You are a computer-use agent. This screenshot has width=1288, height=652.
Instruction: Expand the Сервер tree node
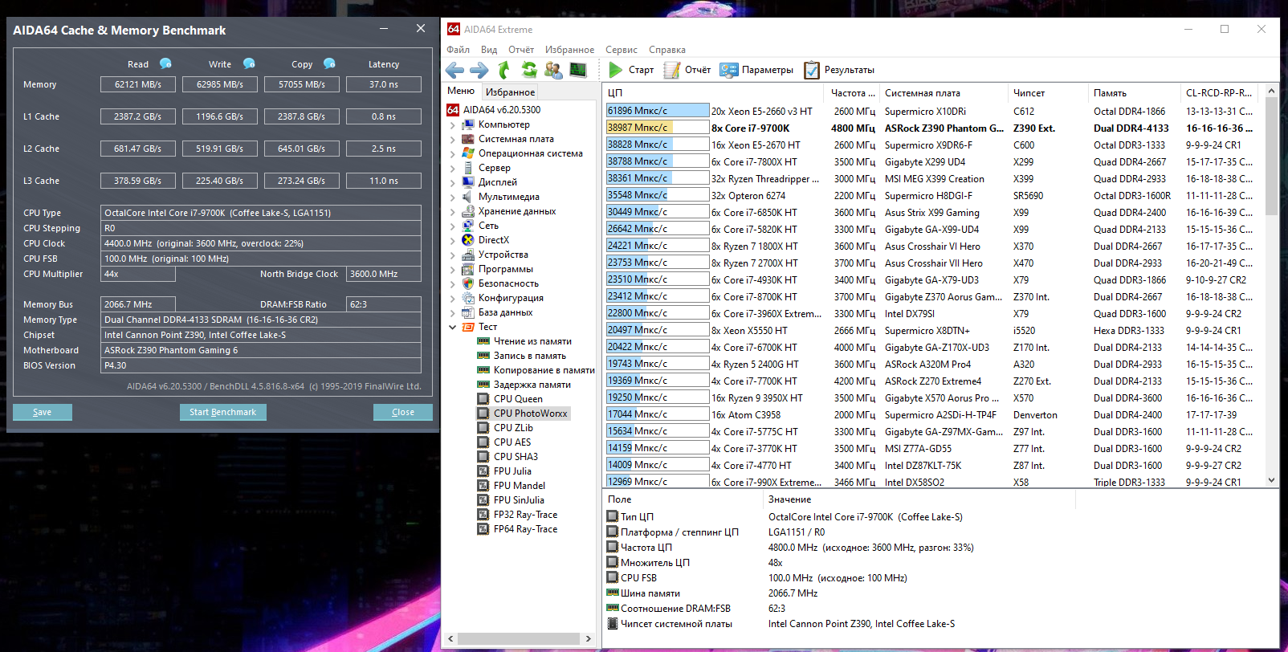[x=452, y=169]
